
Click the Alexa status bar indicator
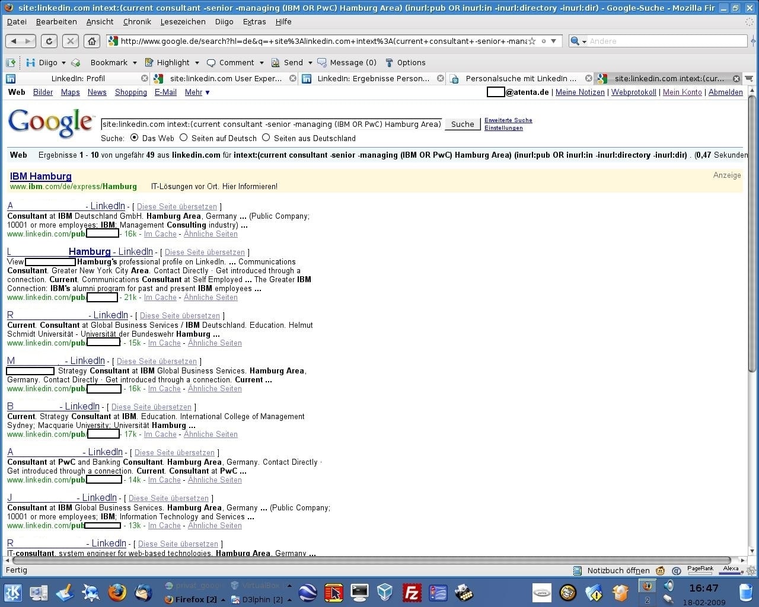pyautogui.click(x=731, y=570)
